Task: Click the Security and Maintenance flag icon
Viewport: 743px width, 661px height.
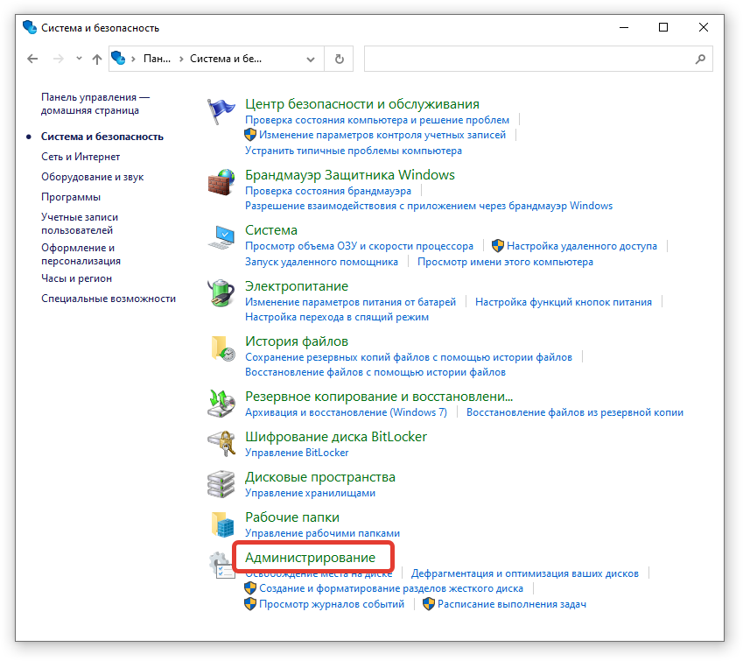Action: point(220,112)
